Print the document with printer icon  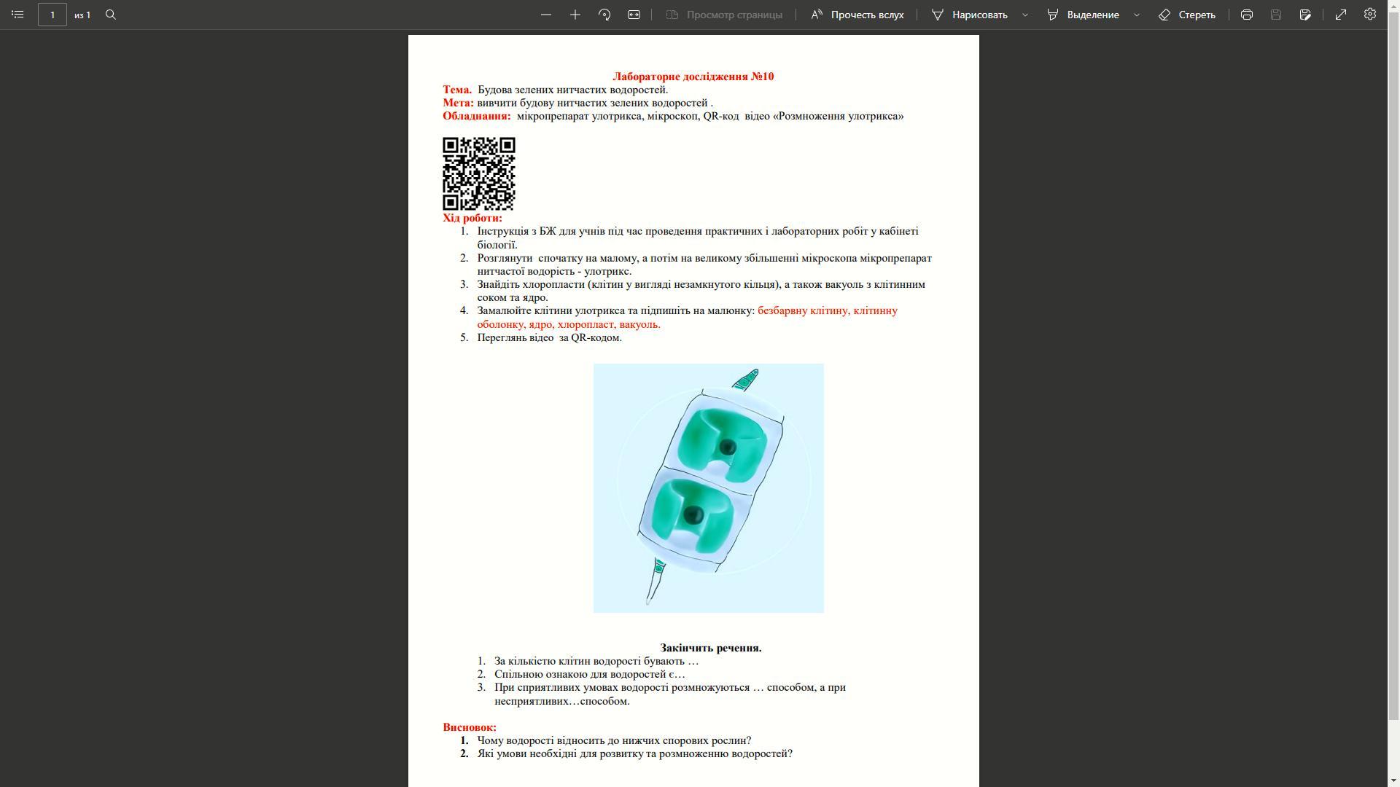tap(1247, 15)
